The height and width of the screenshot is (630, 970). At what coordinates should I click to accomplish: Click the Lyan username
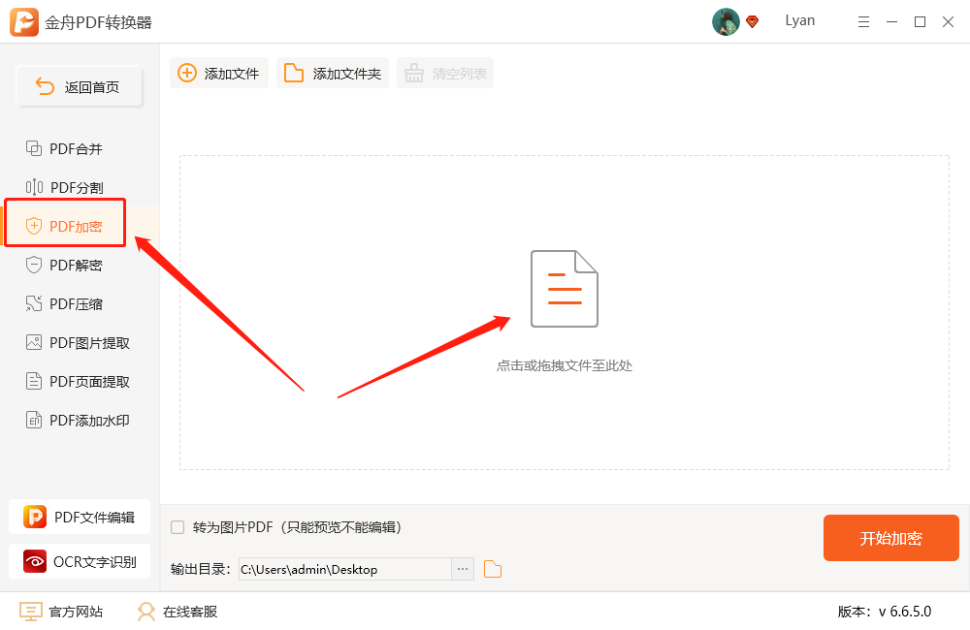click(x=800, y=21)
